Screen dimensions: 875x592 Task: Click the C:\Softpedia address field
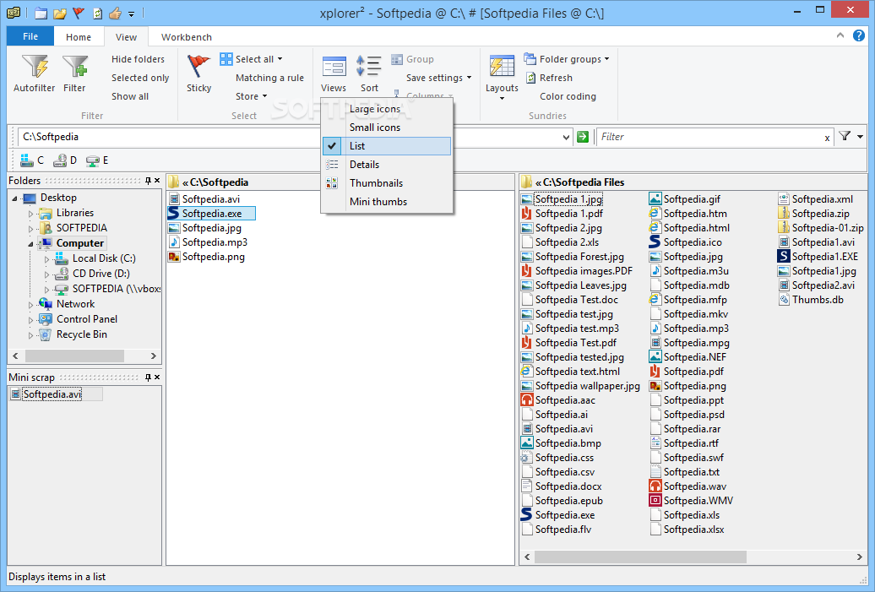(289, 137)
